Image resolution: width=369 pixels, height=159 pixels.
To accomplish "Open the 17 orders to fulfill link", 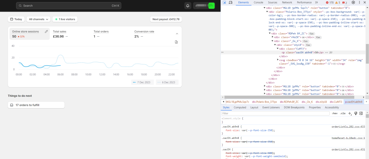I will tap(36, 105).
